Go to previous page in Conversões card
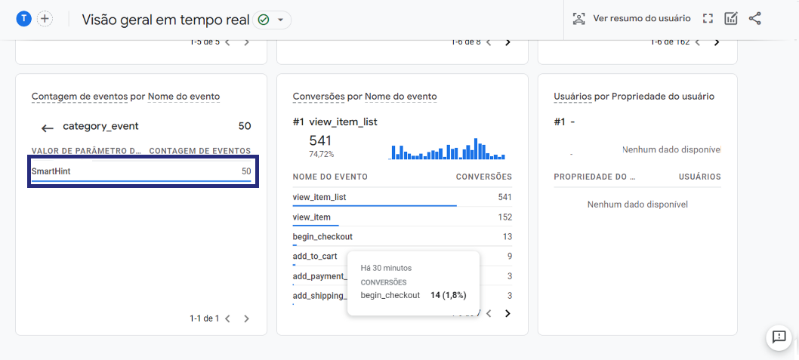 pos(489,314)
